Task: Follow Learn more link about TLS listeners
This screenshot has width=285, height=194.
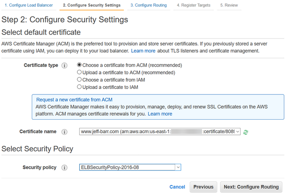Action: (x=143, y=51)
